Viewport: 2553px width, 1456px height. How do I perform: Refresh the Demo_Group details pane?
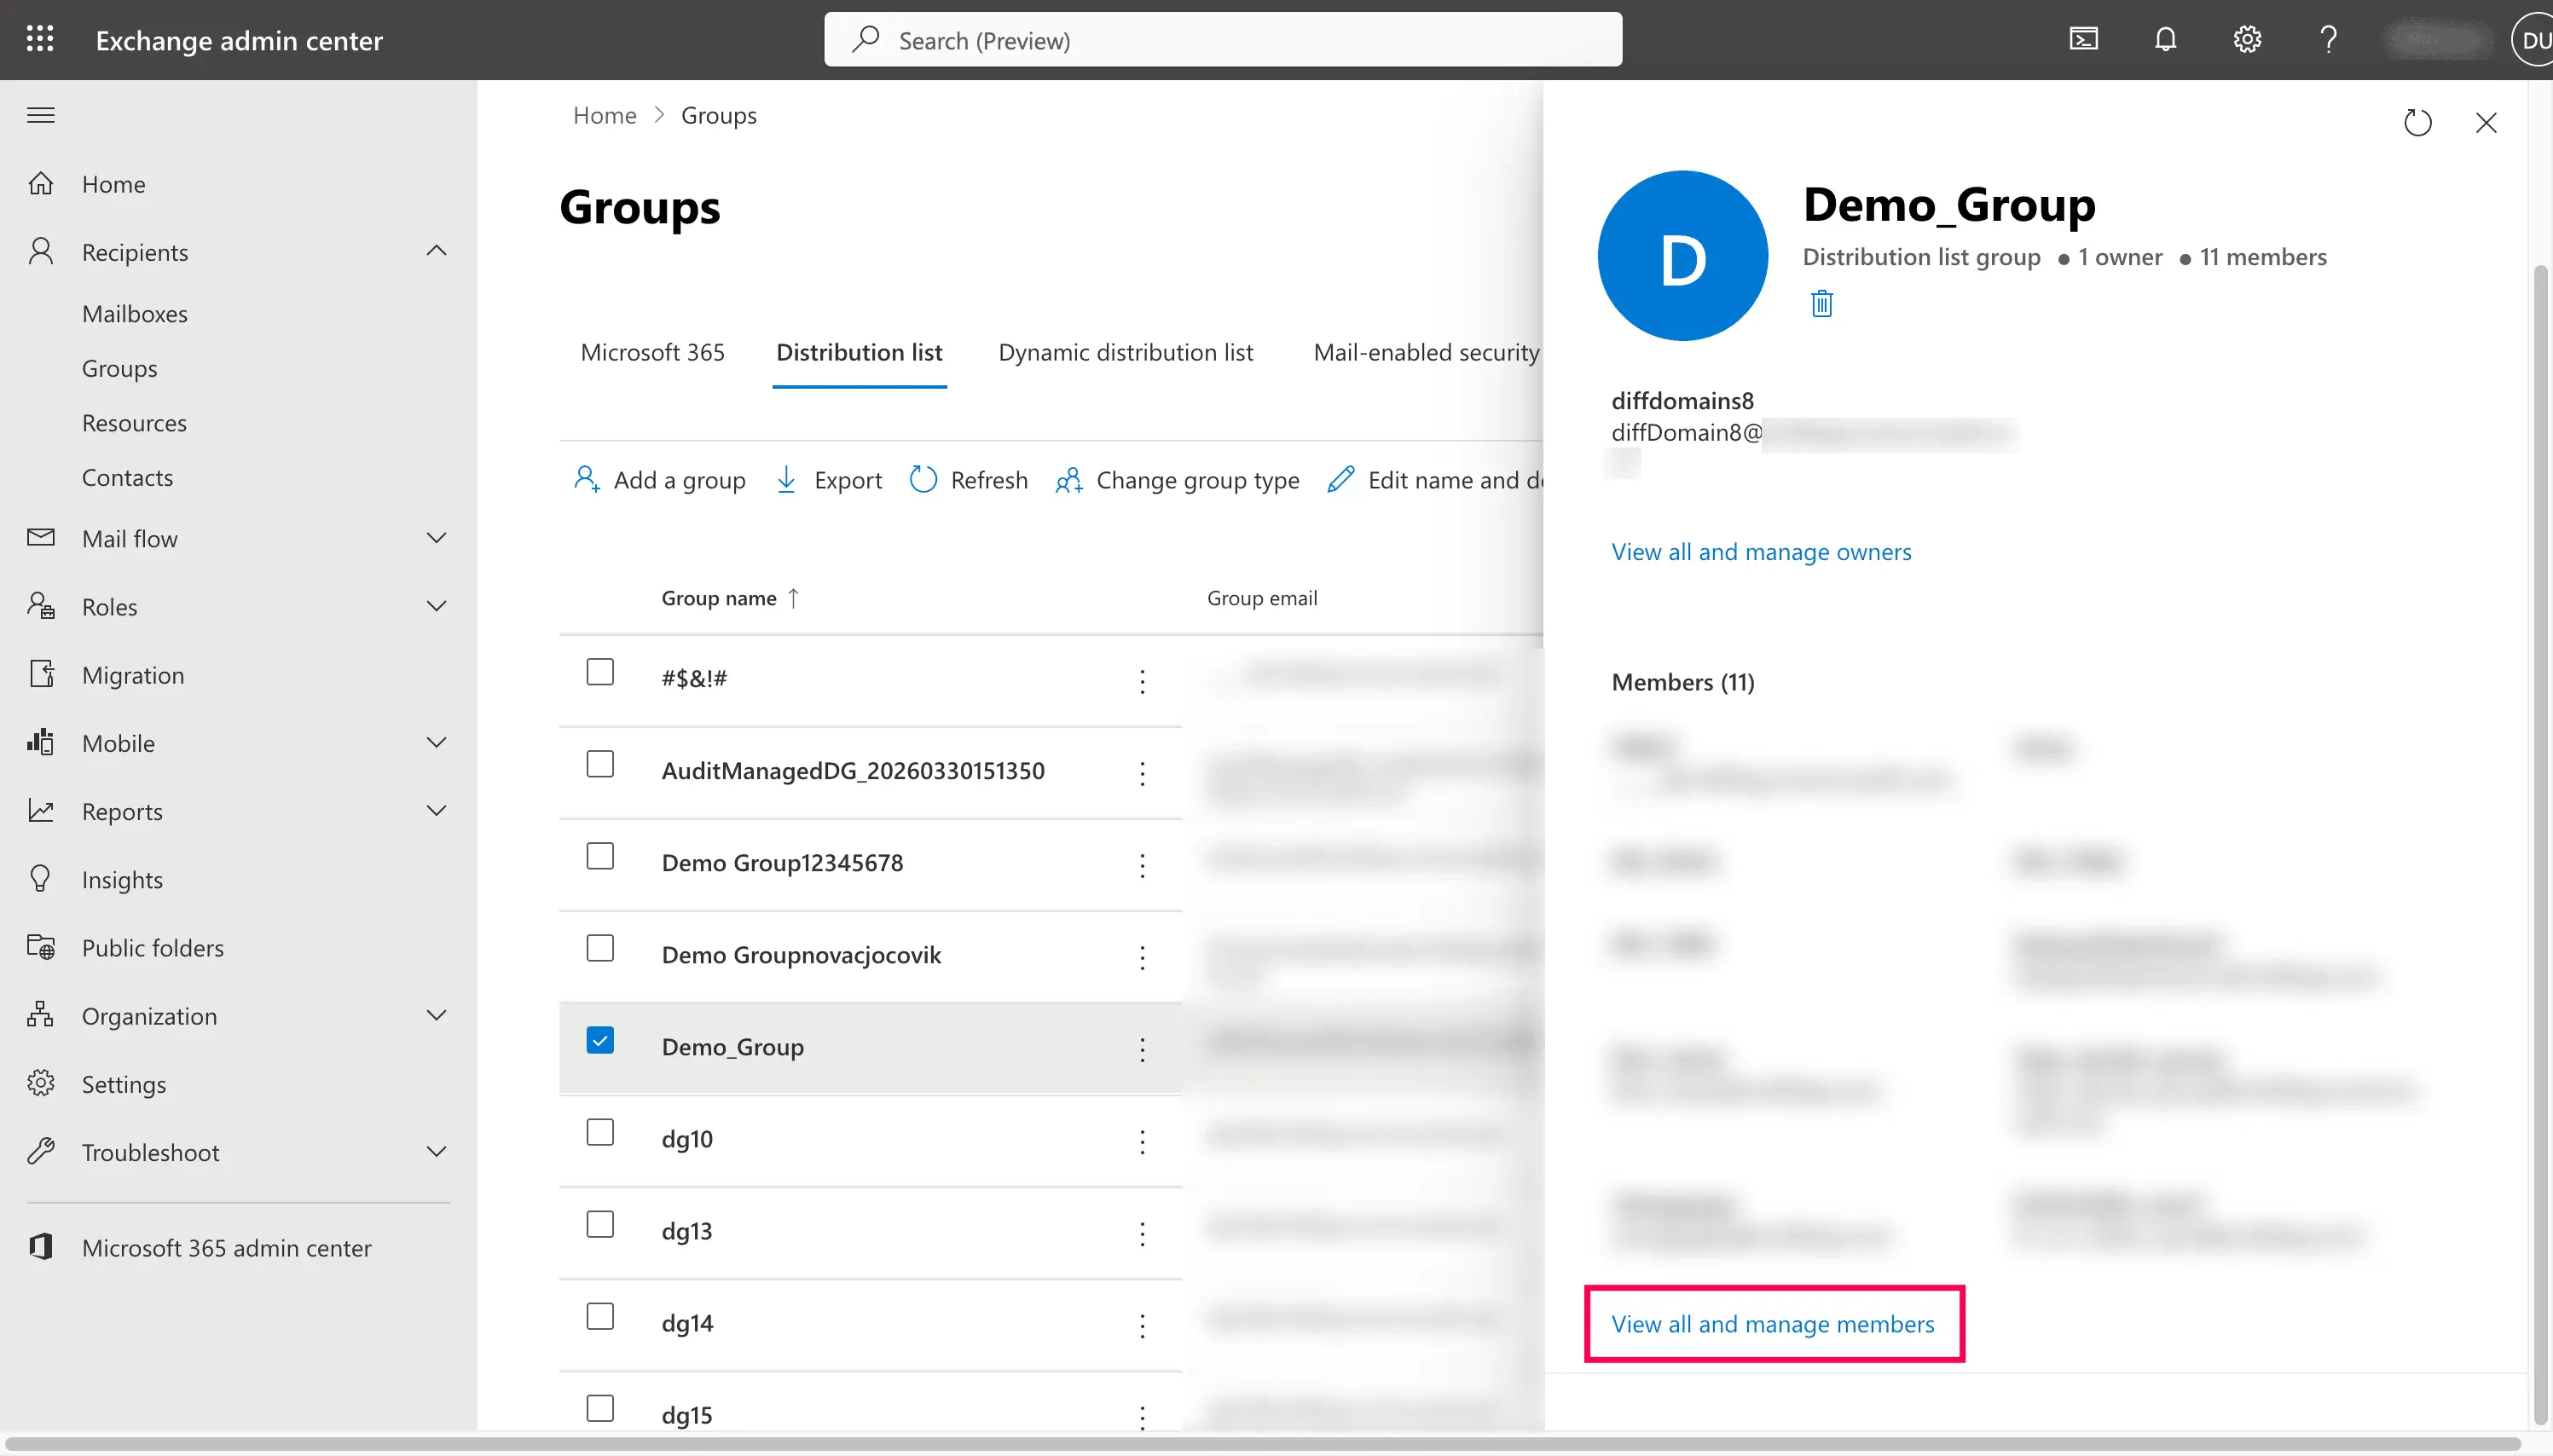[x=2417, y=122]
